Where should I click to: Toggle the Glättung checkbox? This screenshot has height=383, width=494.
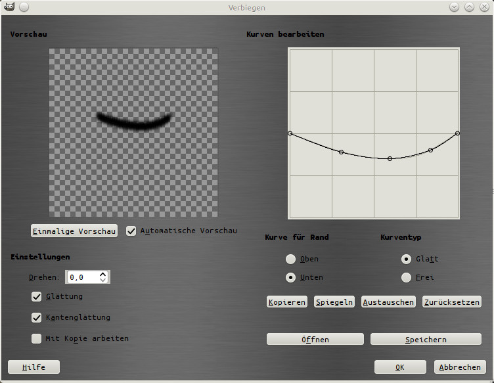[x=37, y=296]
